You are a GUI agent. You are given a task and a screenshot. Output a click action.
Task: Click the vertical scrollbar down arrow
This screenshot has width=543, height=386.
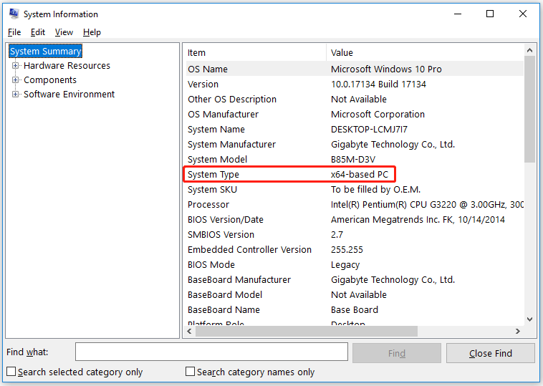click(530, 319)
